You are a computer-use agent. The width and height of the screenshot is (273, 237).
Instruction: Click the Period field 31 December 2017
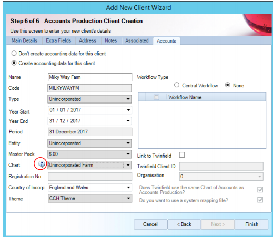[90, 132]
